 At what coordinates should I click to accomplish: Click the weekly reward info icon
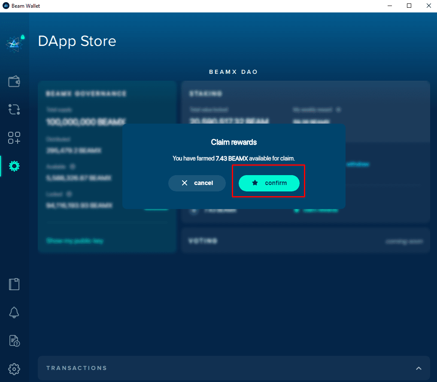(x=338, y=110)
